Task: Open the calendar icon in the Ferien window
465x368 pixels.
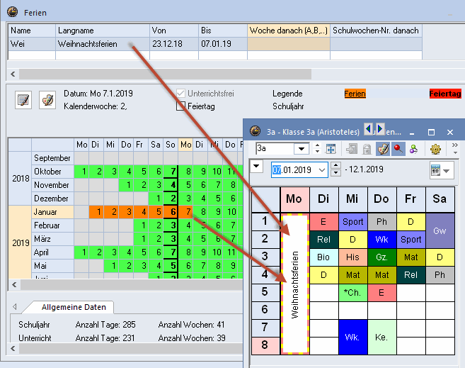Action: 23,100
